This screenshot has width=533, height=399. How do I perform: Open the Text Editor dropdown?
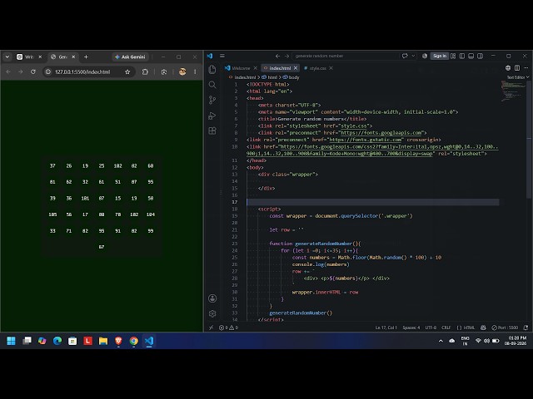coord(518,77)
